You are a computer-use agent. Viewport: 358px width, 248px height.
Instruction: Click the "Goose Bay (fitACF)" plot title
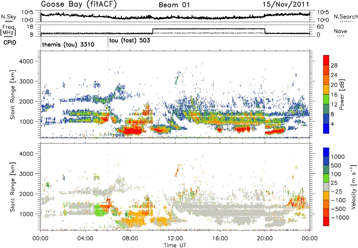coord(79,4)
